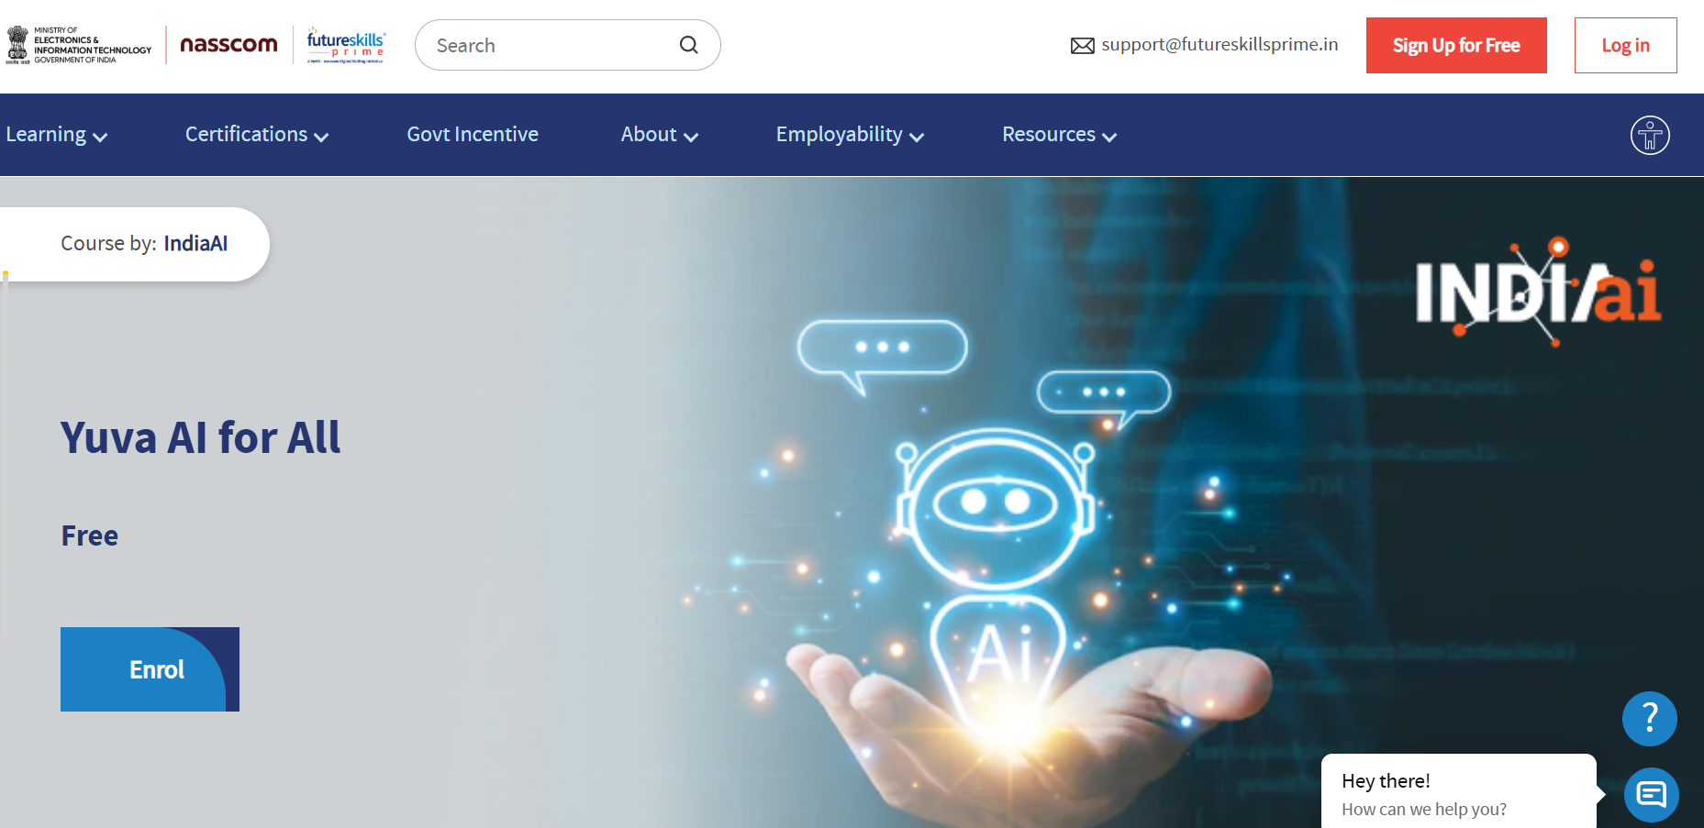The height and width of the screenshot is (828, 1704).
Task: Open the accessibility options icon
Action: pos(1650,136)
